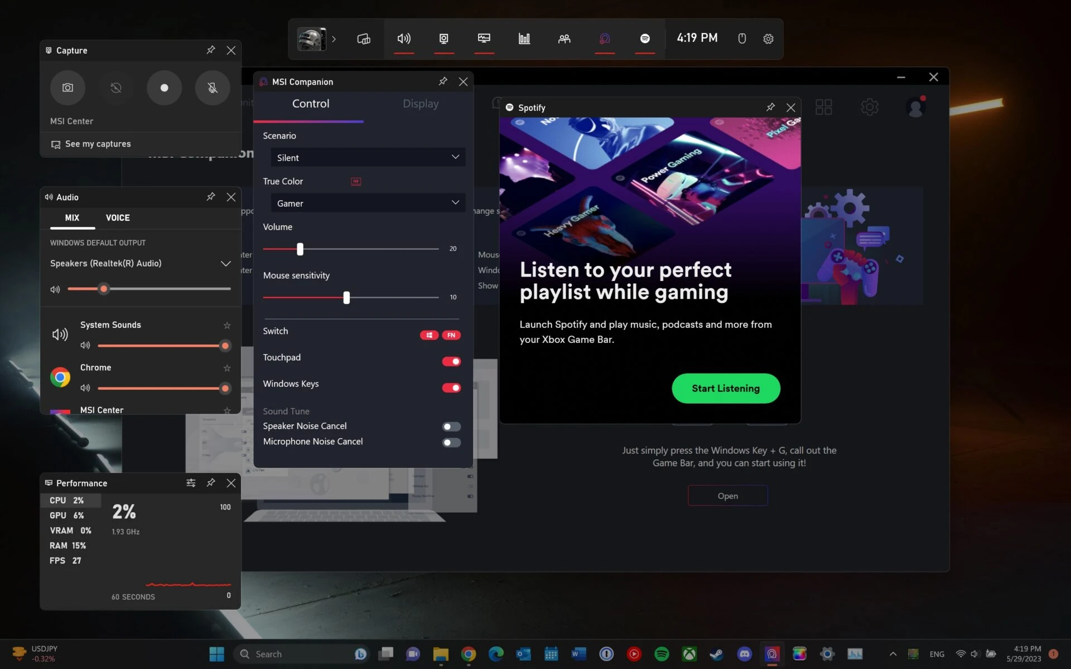Image resolution: width=1071 pixels, height=669 pixels.
Task: Pin the Capture widget
Action: pos(211,50)
